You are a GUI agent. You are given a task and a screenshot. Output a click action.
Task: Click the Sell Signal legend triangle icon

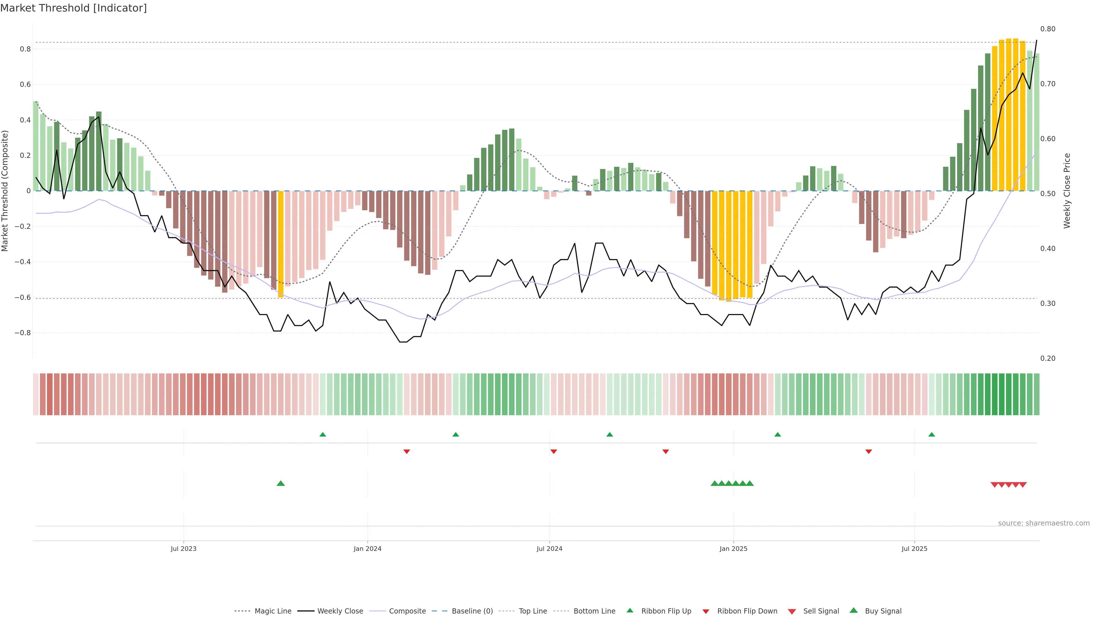792,612
